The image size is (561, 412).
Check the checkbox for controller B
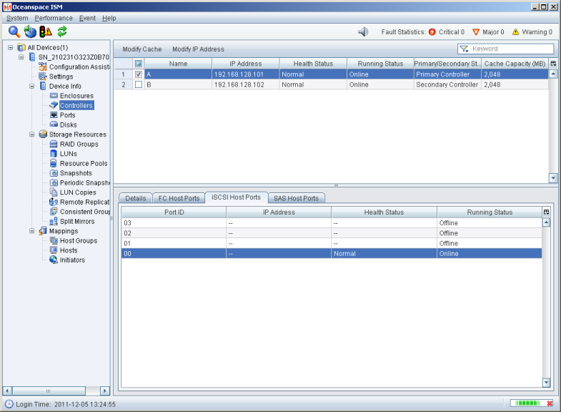(x=139, y=84)
